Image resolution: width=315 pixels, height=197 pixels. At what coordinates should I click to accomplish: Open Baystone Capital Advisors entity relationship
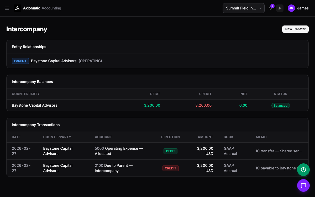pos(54,61)
